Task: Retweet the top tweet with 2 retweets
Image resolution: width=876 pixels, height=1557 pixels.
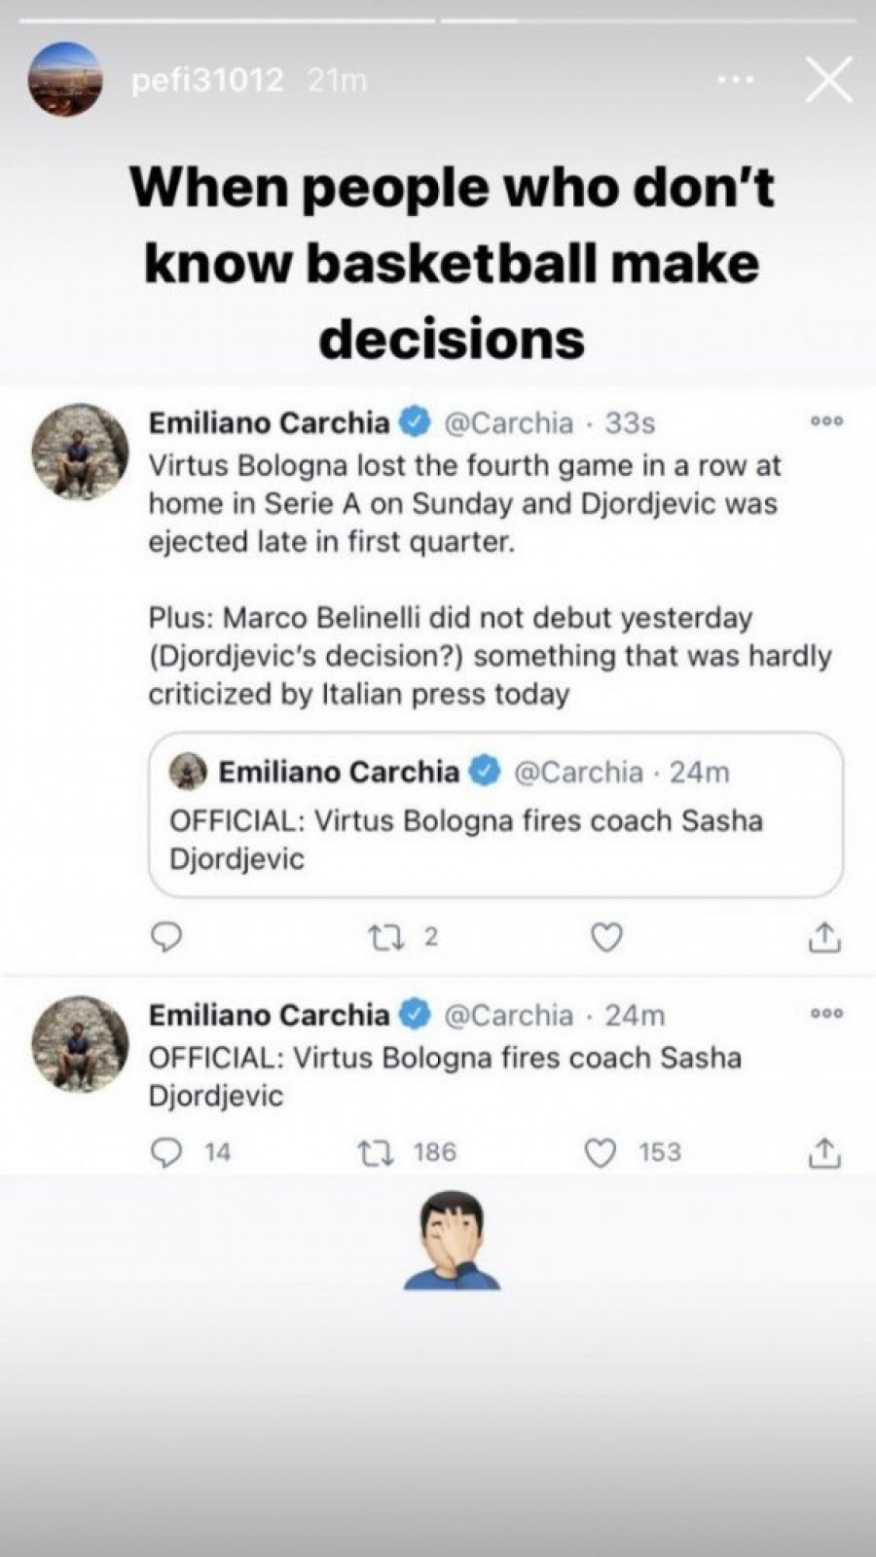Action: tap(381, 937)
